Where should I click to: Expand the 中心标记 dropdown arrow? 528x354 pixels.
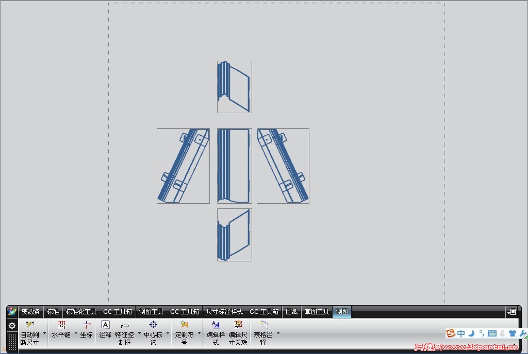point(168,333)
